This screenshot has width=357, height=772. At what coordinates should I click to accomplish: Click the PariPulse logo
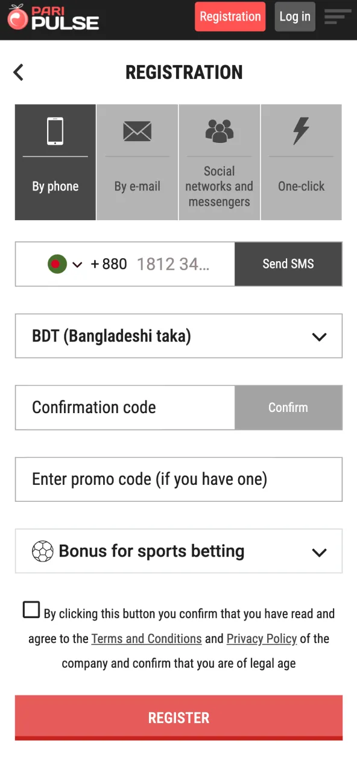click(53, 18)
